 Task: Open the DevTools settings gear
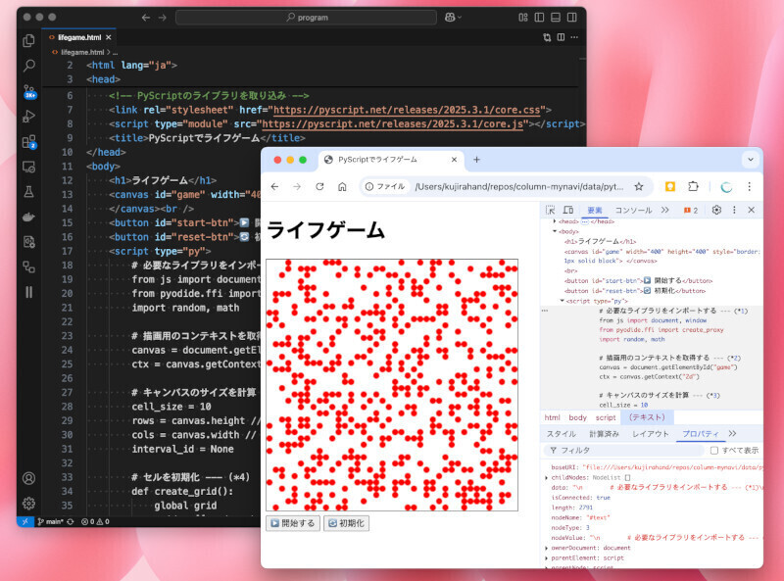click(x=716, y=210)
